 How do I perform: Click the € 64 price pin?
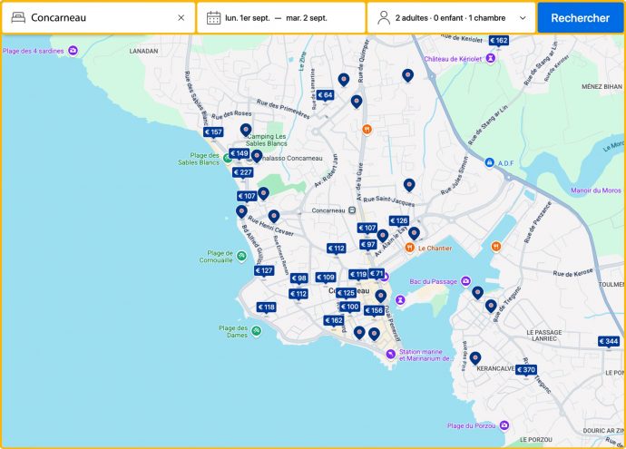325,95
